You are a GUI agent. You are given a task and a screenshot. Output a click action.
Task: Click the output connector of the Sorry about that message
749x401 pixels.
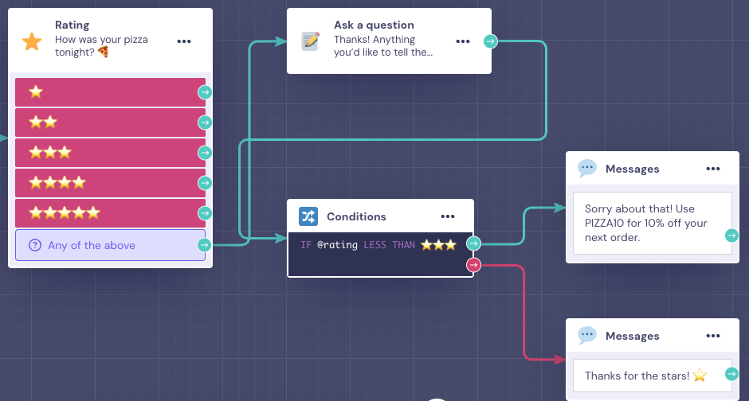pyautogui.click(x=731, y=235)
